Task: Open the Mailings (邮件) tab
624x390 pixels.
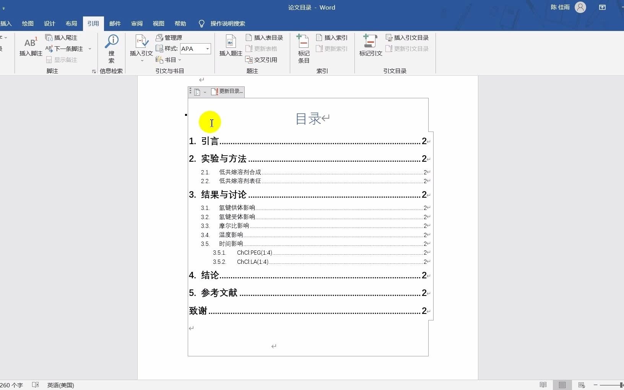Action: [x=115, y=24]
